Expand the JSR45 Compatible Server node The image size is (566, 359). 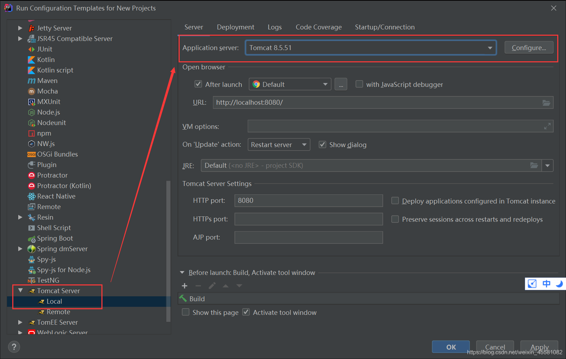coord(20,39)
